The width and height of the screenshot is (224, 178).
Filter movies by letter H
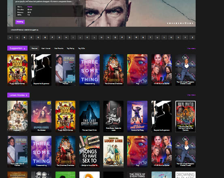tap(66, 38)
